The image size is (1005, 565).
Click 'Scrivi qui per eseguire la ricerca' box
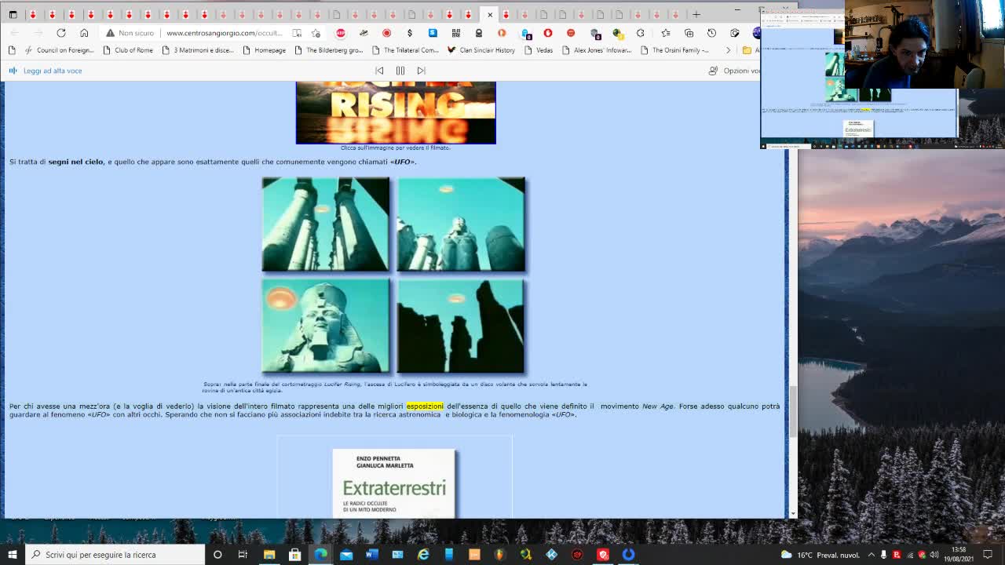click(x=115, y=555)
